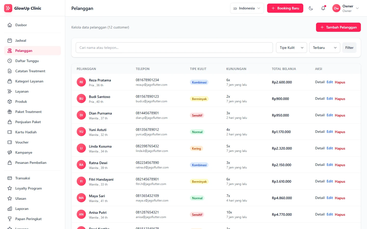The height and width of the screenshot is (229, 367).
Task: Click the Kartu Hadiah ticket icon
Action: tap(10, 132)
